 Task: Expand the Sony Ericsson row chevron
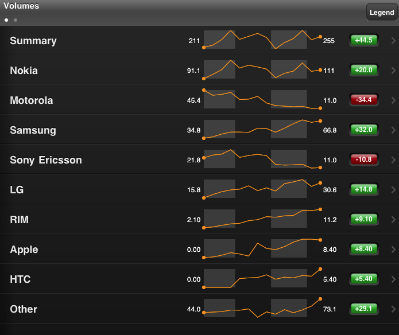click(393, 160)
